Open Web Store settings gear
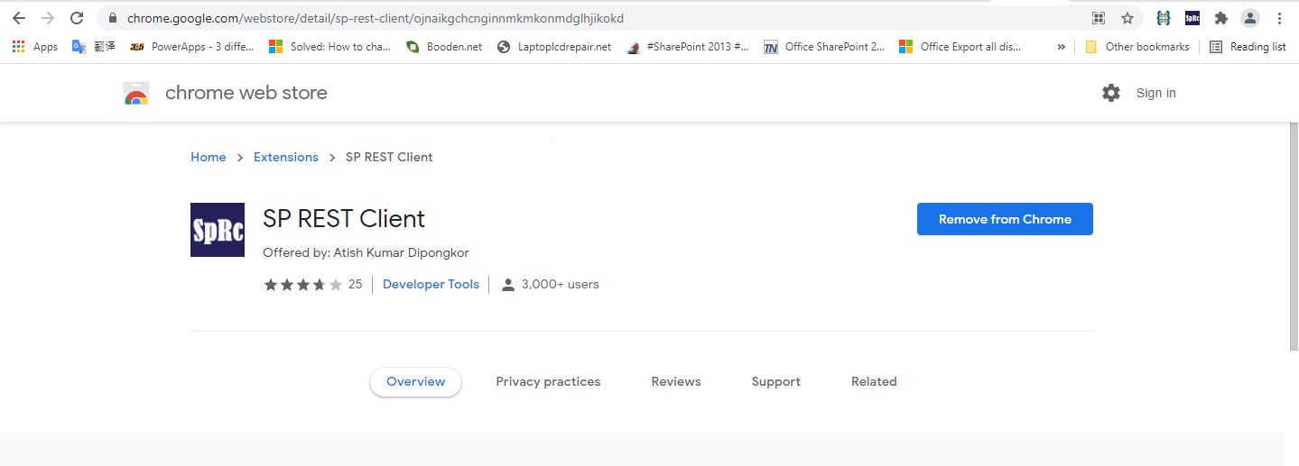This screenshot has width=1299, height=466. pos(1111,93)
